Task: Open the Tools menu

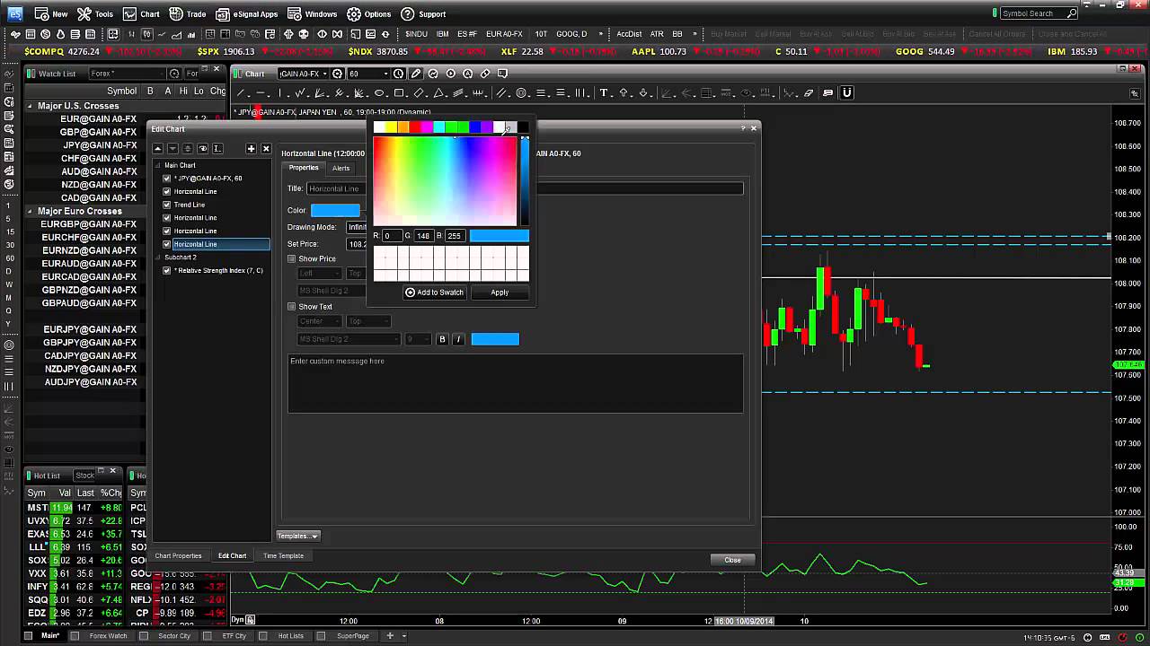Action: pos(95,13)
